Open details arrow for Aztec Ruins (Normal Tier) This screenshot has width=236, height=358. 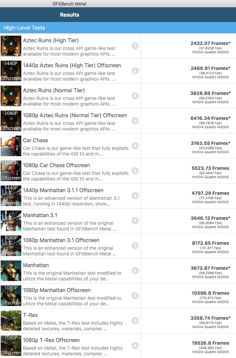[x=135, y=96]
